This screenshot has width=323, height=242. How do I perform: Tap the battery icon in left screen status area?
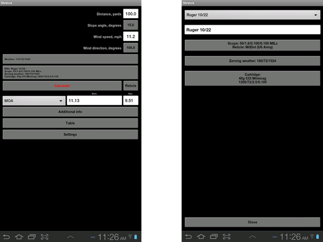pyautogui.click(x=136, y=237)
